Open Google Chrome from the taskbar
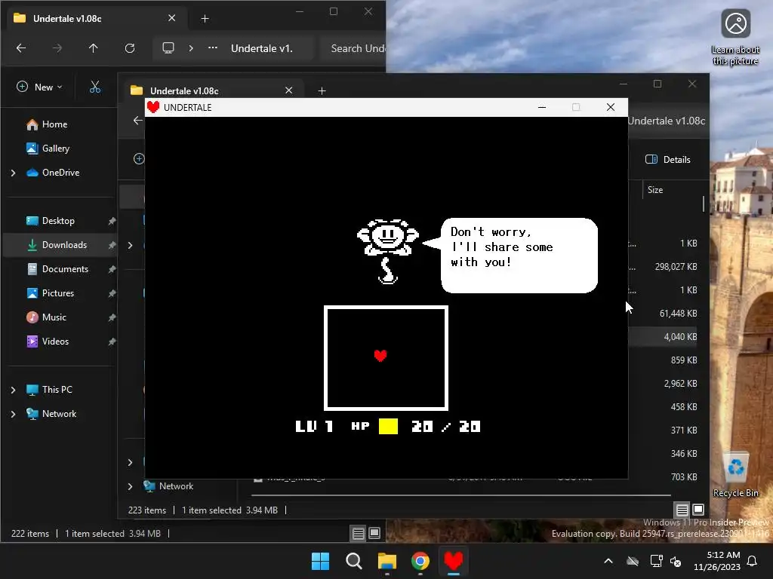773x579 pixels. pyautogui.click(x=420, y=561)
